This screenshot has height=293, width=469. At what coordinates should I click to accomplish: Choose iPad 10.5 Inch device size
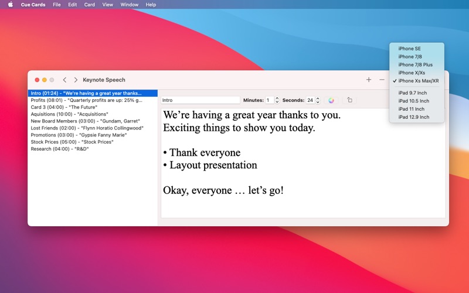[x=417, y=101]
